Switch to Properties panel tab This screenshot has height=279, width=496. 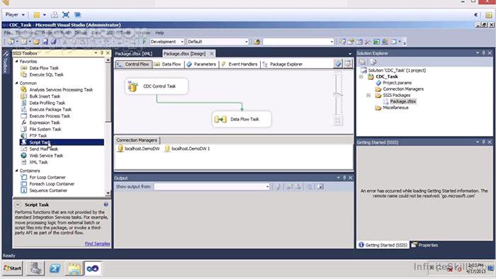424,245
